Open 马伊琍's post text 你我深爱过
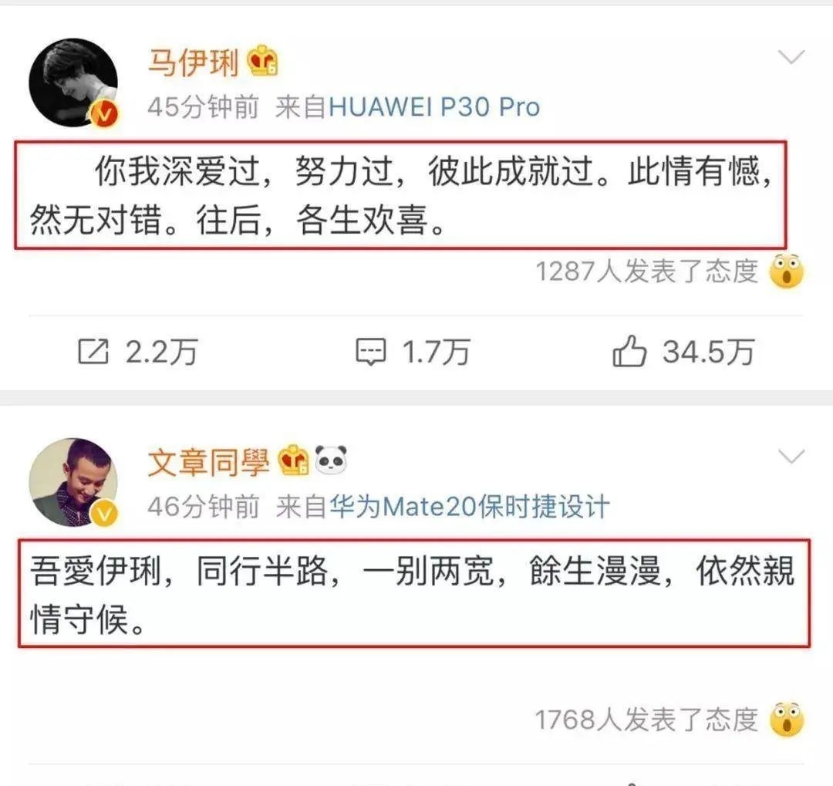 pyautogui.click(x=400, y=194)
